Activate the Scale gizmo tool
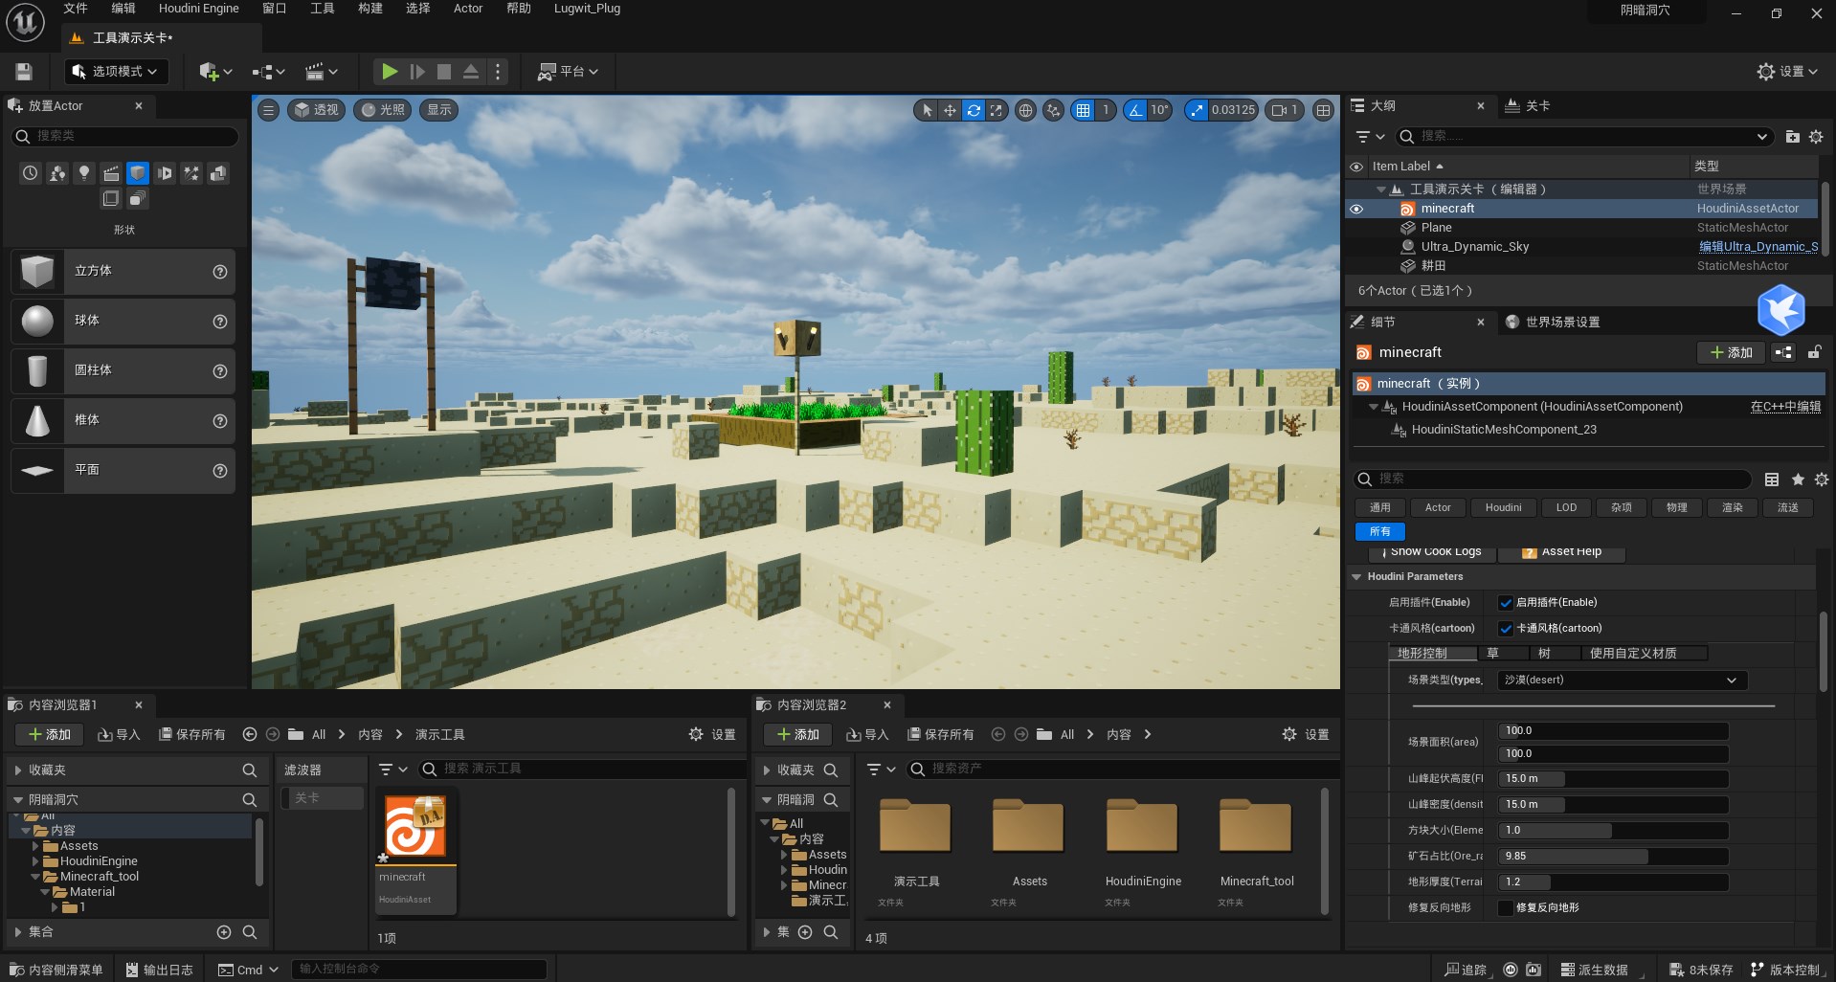 point(996,110)
